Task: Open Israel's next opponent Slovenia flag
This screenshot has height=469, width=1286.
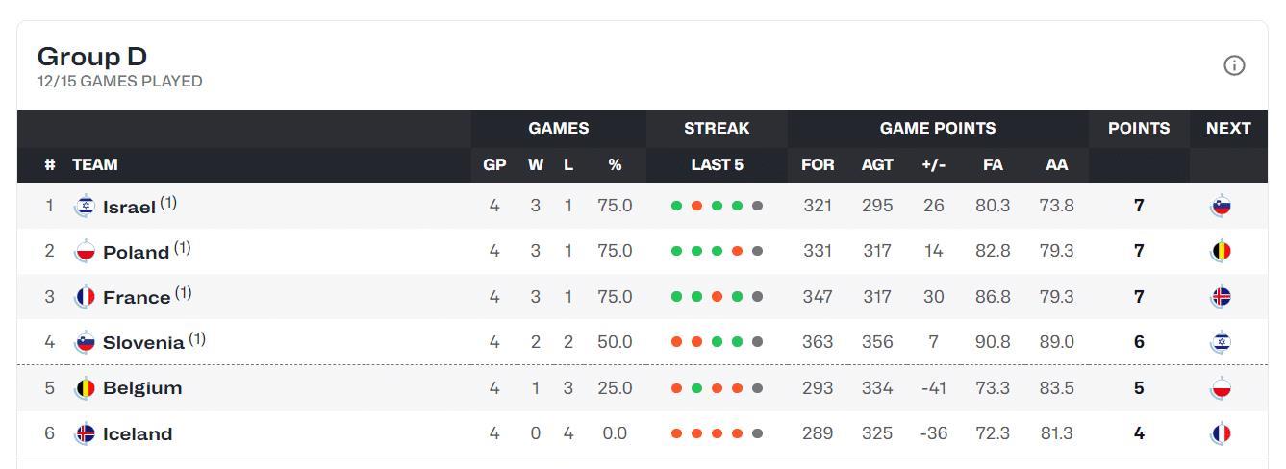Action: [1221, 206]
